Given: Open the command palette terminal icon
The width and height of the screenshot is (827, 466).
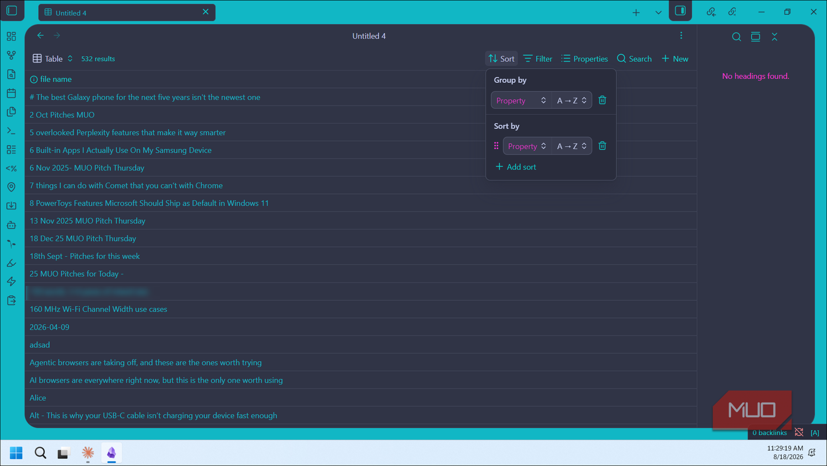Looking at the screenshot, I should (x=11, y=131).
